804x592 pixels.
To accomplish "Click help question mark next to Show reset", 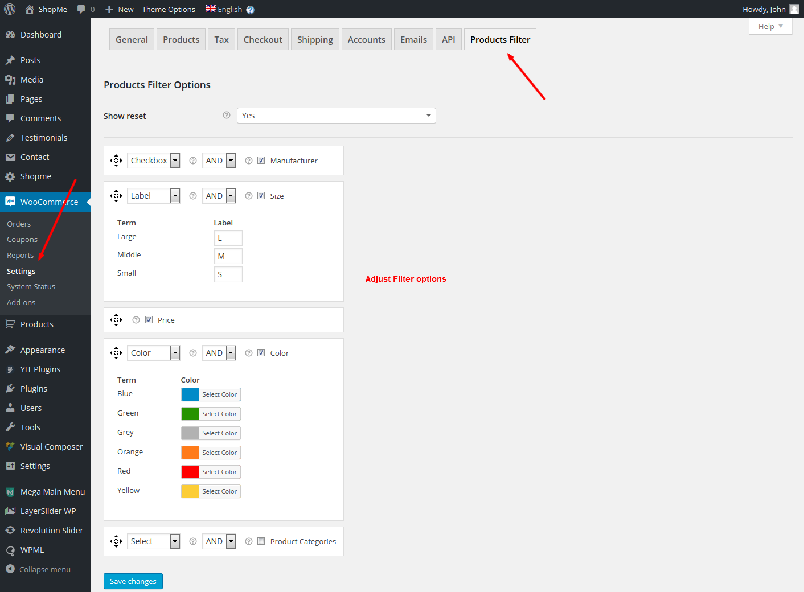I will (227, 116).
